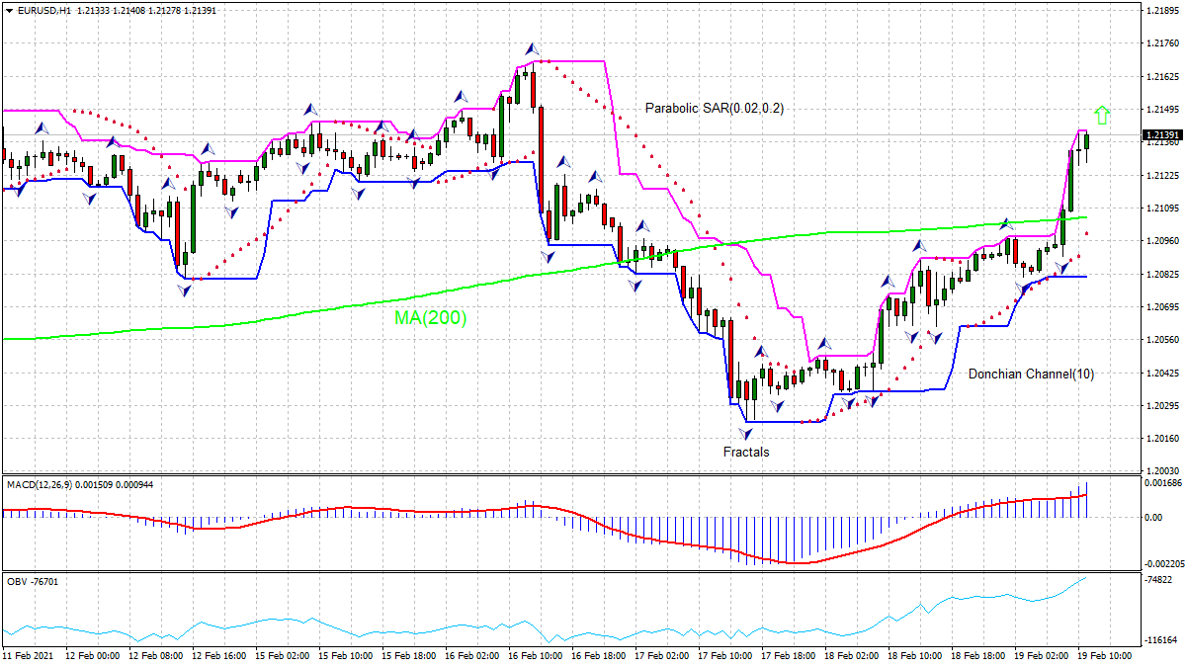Click the EURUSD,H1 symbol title

pos(43,10)
